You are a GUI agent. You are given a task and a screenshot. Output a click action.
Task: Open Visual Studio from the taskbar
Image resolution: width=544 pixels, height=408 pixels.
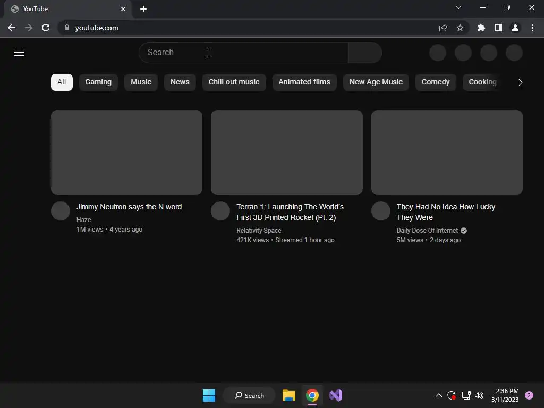336,395
